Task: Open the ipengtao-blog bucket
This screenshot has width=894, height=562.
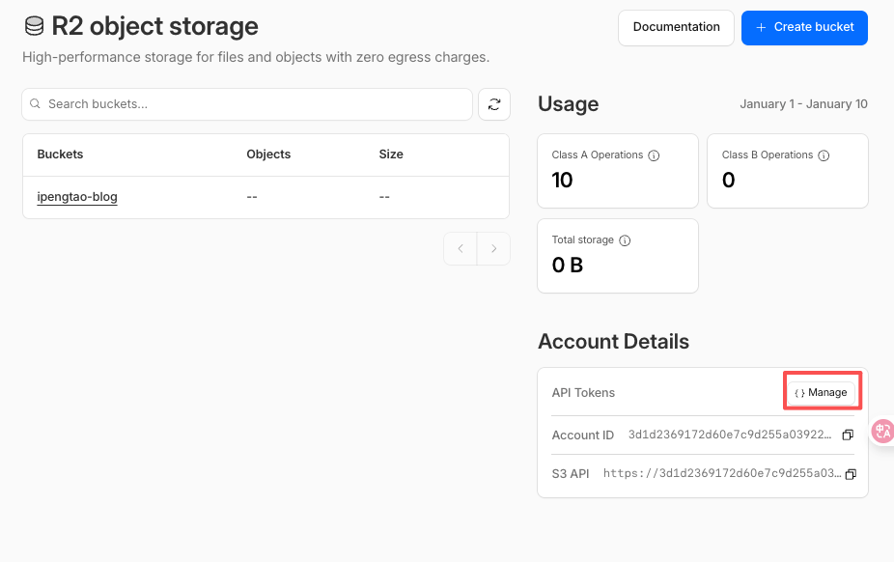Action: [77, 197]
